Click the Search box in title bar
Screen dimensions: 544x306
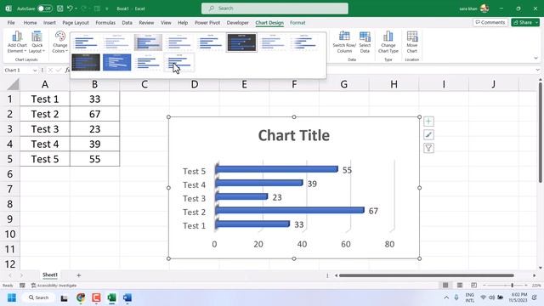[x=275, y=8]
